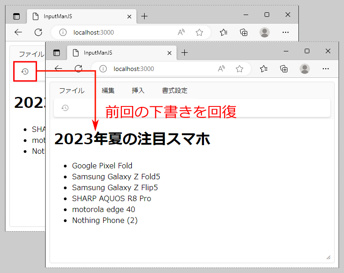This screenshot has width=344, height=273.
Task: Click SHARP AQUOS R8 Pro list item
Action: click(x=112, y=198)
